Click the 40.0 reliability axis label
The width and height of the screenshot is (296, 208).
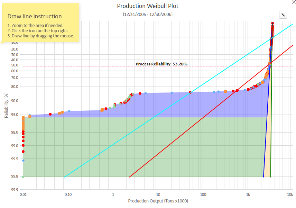click(15, 60)
